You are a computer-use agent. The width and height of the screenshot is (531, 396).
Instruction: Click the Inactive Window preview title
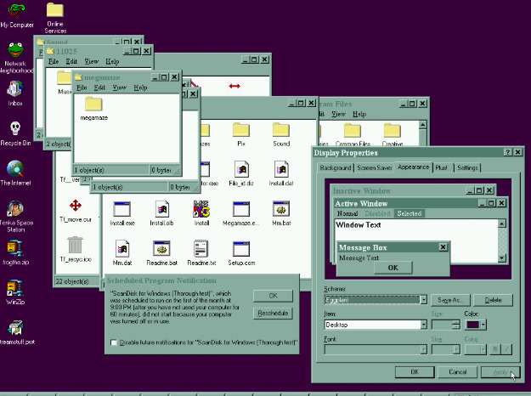pyautogui.click(x=362, y=190)
